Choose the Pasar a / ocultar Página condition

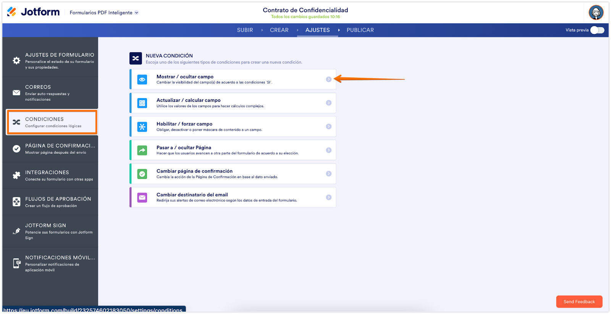pyautogui.click(x=233, y=150)
